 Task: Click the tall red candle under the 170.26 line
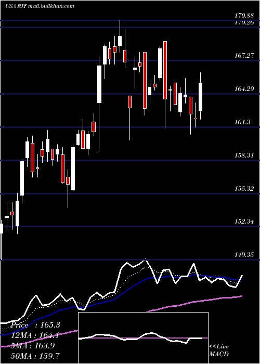click(x=165, y=70)
